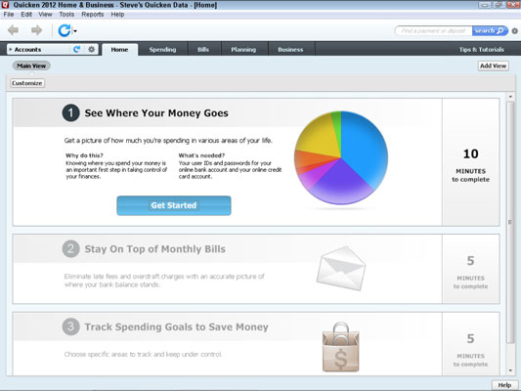This screenshot has width=521, height=391.
Task: Click step 2 number circle
Action: coord(70,249)
